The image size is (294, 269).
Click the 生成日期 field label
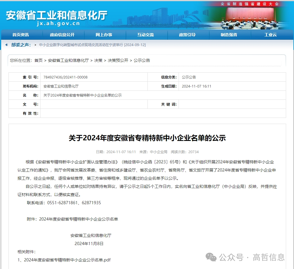(x=169, y=86)
